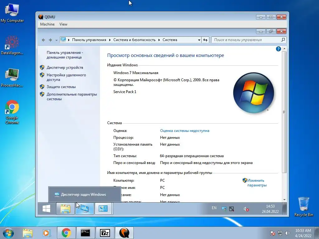Open Google Chrome desktop shortcut
This screenshot has height=239, width=319.
click(x=12, y=112)
